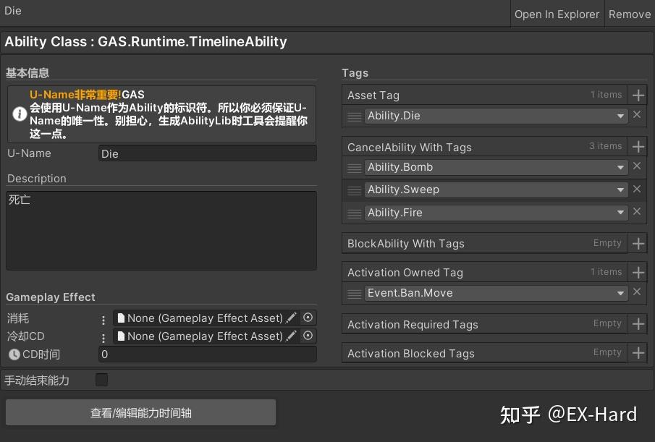This screenshot has height=442, width=655.
Task: Click the 查看/编辑能力时间轴 button
Action: 140,412
